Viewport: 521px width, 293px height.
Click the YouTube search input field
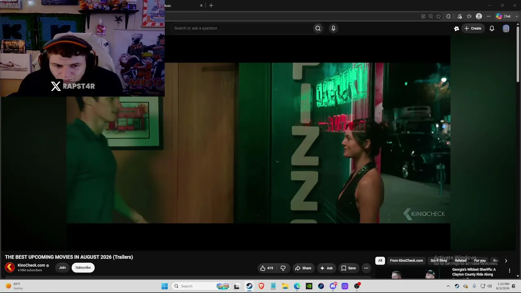[x=242, y=28]
